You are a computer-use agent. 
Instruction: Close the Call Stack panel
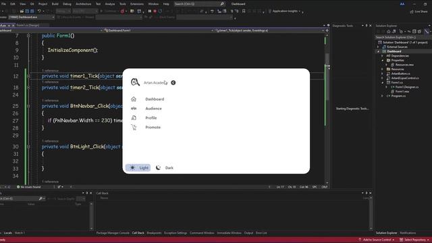371,193
